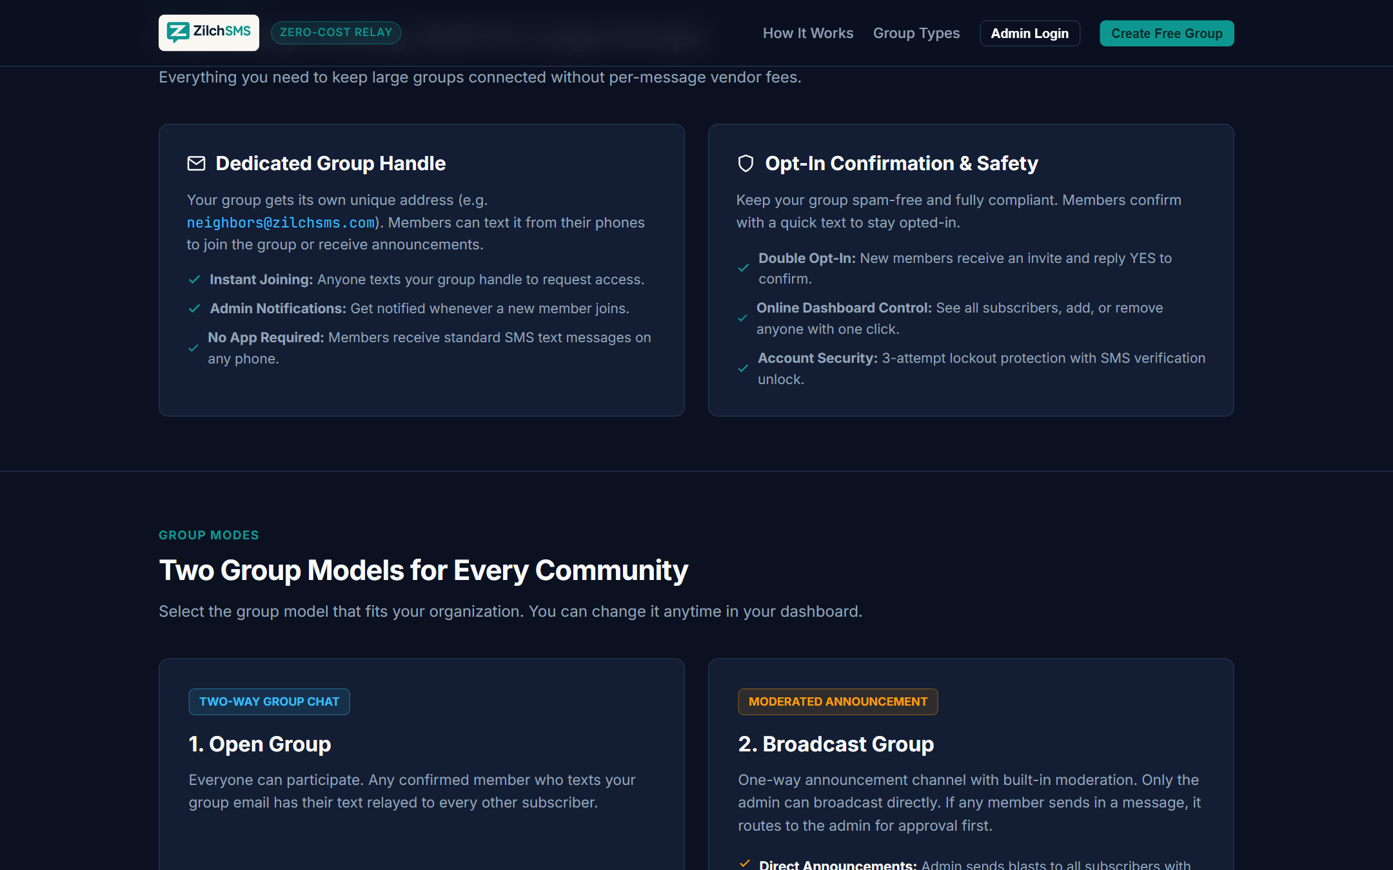Viewport: 1393px width, 870px height.
Task: Click the Double Opt-In bullet text
Action: (x=965, y=268)
